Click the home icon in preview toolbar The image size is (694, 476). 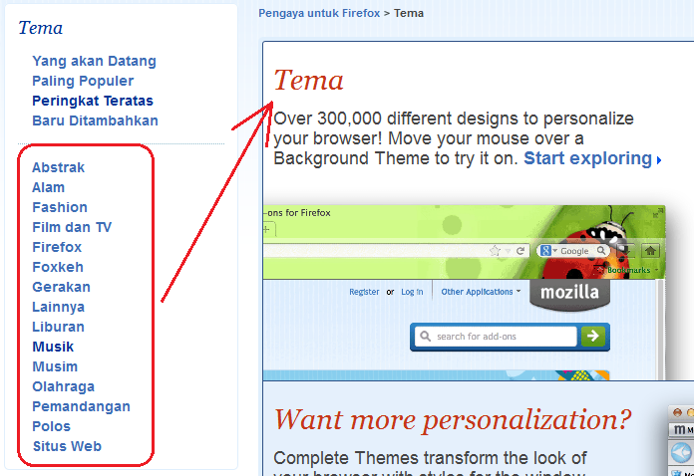(x=650, y=251)
